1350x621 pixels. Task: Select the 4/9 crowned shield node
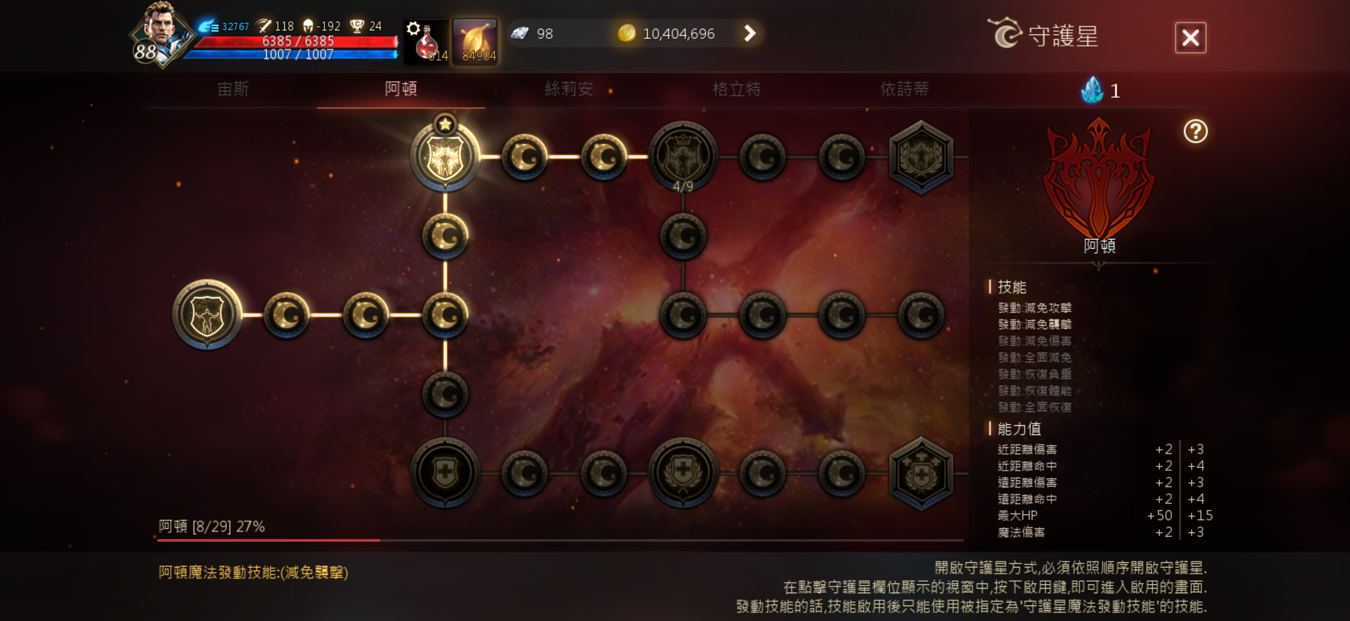tap(683, 156)
